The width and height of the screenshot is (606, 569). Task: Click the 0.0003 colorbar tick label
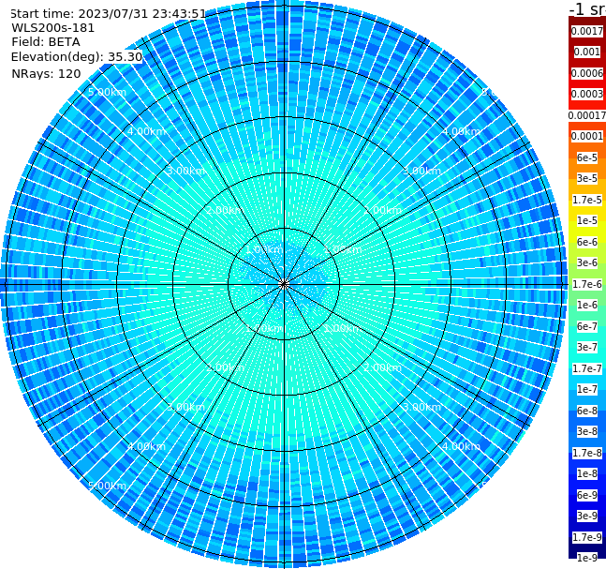587,94
